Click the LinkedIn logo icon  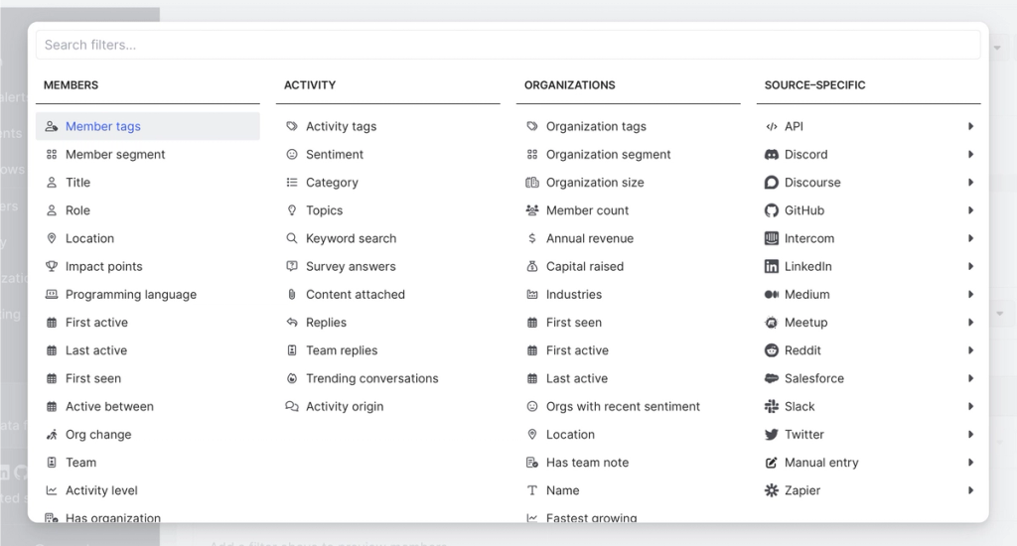pos(772,267)
